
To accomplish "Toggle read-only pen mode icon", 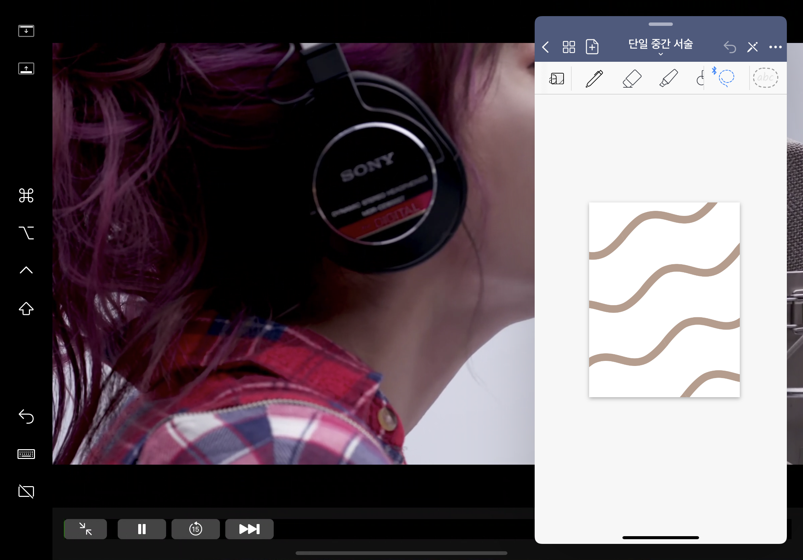I will [752, 47].
